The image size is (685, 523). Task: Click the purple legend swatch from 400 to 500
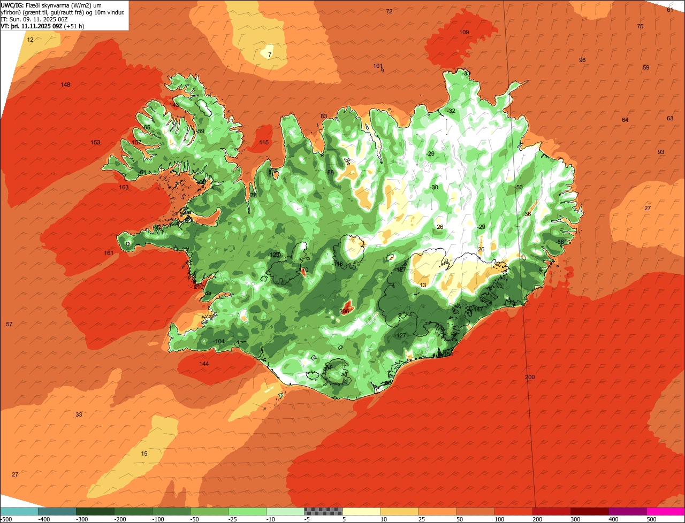[x=628, y=511]
